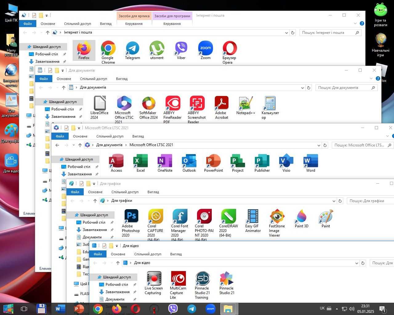Viewport: 394px width, 315px height.
Task: Open the Outlook shortcut
Action: 189,163
